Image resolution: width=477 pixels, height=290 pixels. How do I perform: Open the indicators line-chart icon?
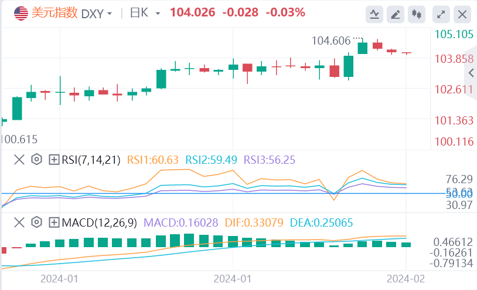point(376,14)
